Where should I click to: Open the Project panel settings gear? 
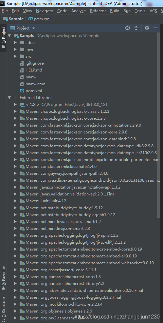pyautogui.click(x=147, y=28)
